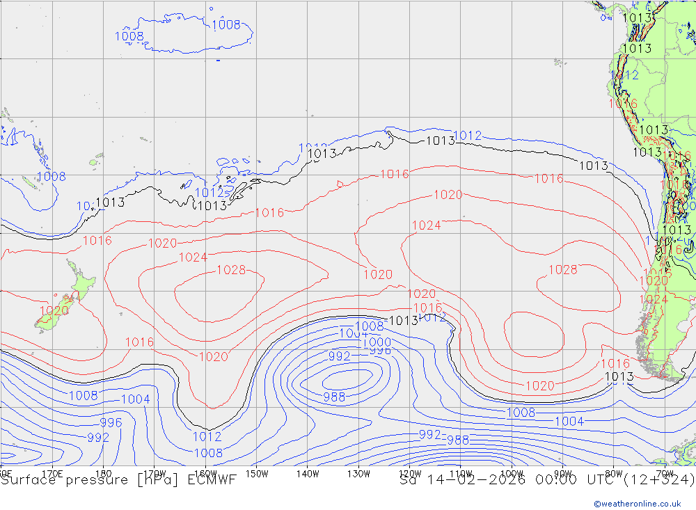Image resolution: width=696 pixels, height=510 pixels.
Task: Click the '996' label in the southwest corner
Action: 111,422
